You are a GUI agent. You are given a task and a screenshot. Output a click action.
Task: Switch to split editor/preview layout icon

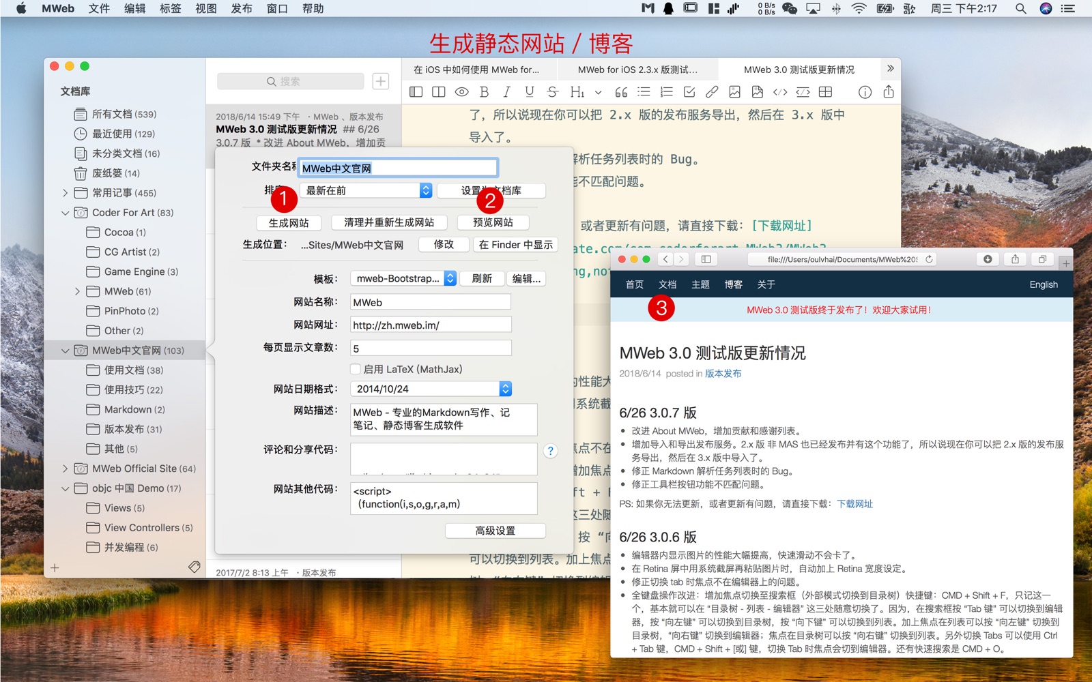pyautogui.click(x=439, y=92)
